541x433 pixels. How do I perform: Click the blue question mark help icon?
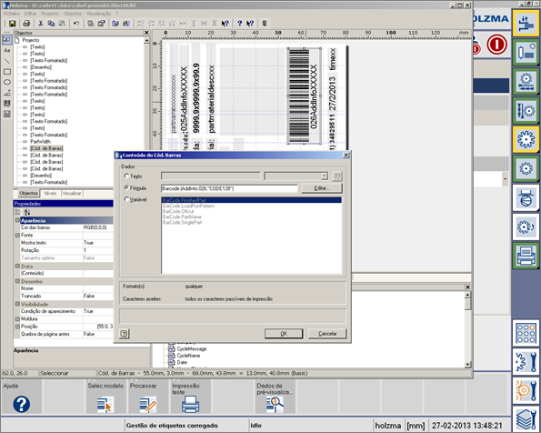click(239, 24)
